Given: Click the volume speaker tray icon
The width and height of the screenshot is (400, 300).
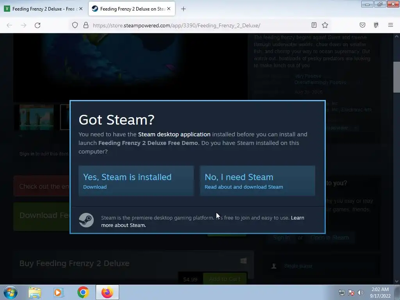Looking at the screenshot, I should pos(360,293).
